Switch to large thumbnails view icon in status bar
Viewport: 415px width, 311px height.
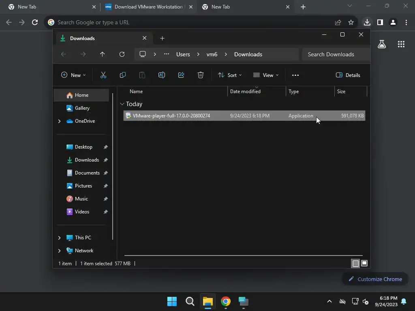click(364, 263)
